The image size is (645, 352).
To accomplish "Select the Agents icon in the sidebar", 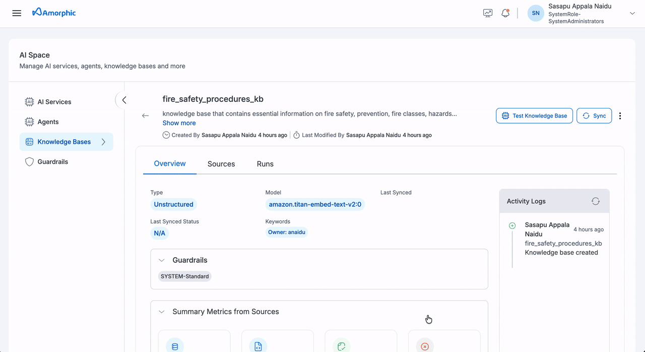I will click(x=29, y=122).
